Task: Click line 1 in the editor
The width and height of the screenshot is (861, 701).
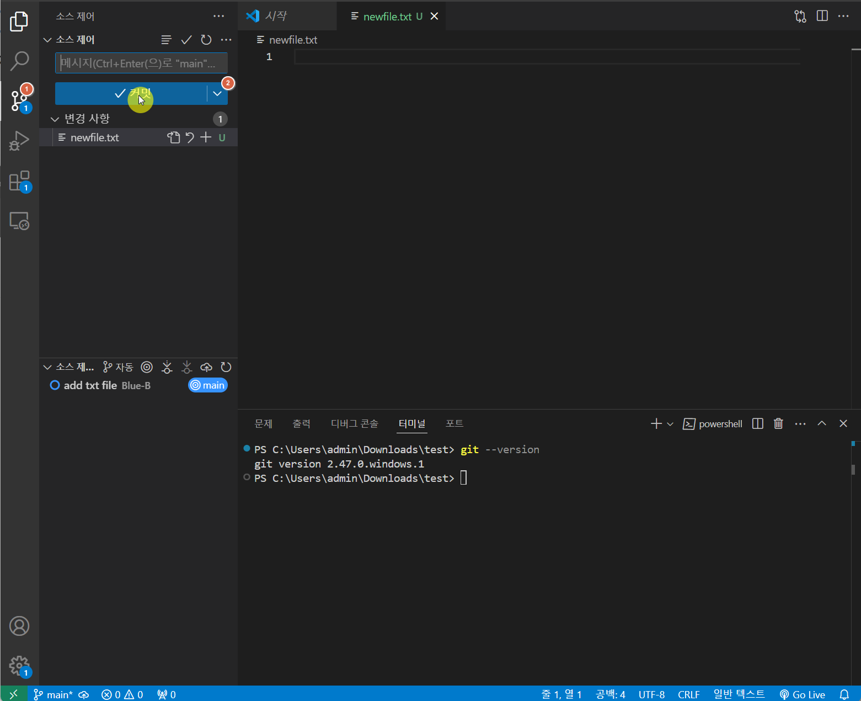Action: 547,57
